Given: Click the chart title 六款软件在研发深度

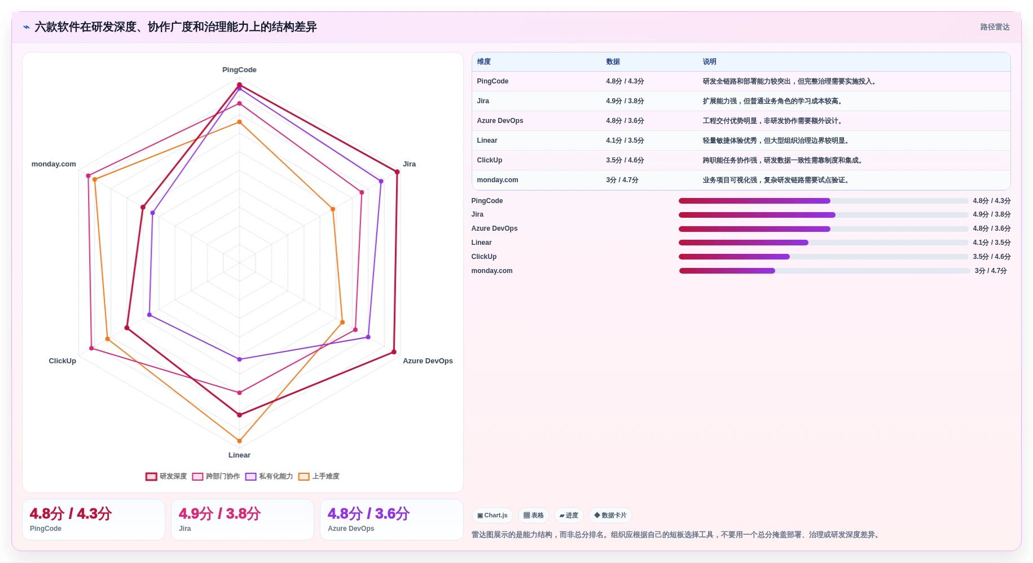Looking at the screenshot, I should [175, 27].
